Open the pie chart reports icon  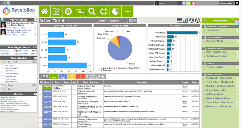tap(116, 11)
